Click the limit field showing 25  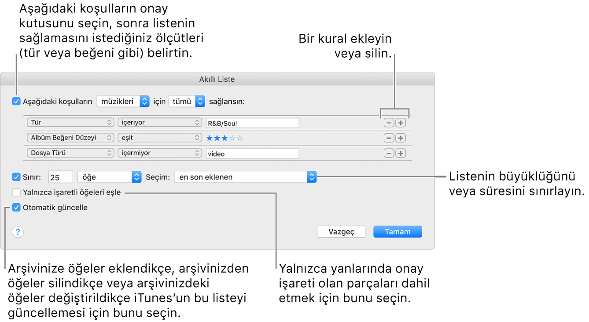60,177
